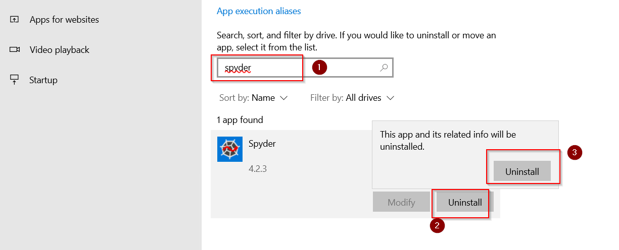Expand the chevron next to All drives
619x250 pixels.
[x=390, y=98]
